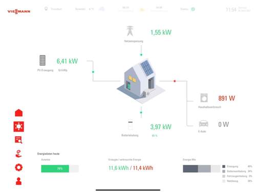Tap the battery storage icon

131,126
